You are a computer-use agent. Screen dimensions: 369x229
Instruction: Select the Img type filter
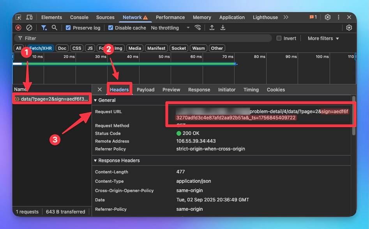click(x=118, y=48)
